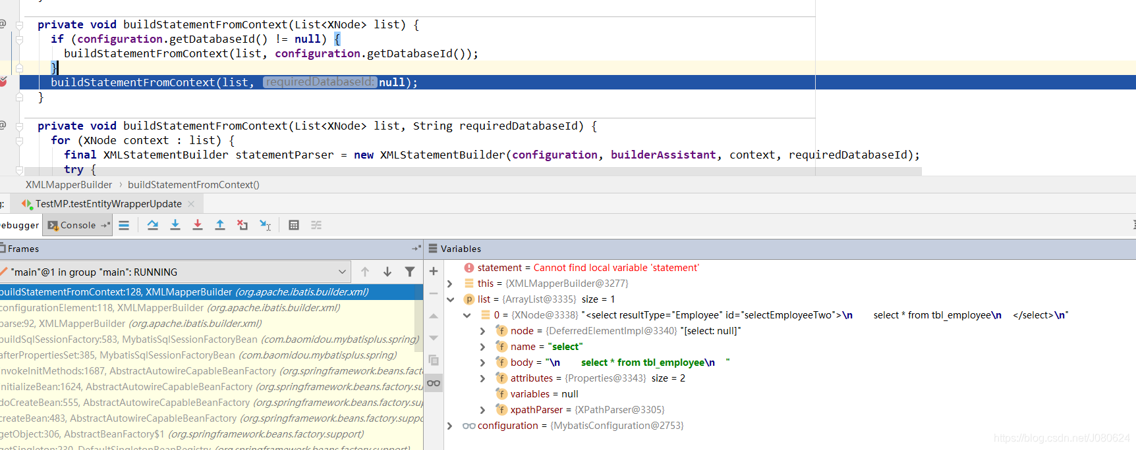Click the Step Over debugger icon

pyautogui.click(x=153, y=225)
